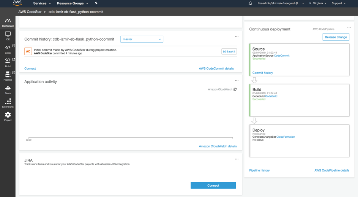Open AWS CodePipeline details
The width and height of the screenshot is (358, 197).
(x=332, y=170)
